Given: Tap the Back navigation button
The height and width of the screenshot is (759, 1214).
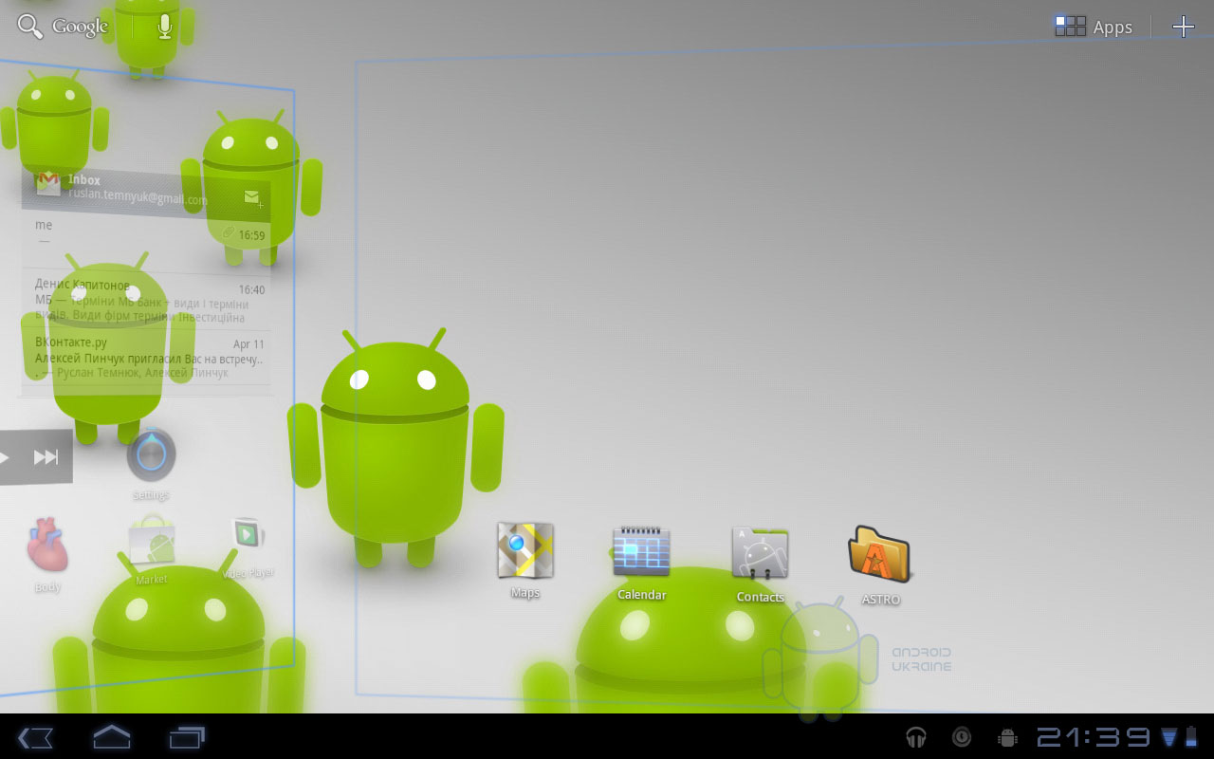Looking at the screenshot, I should (x=35, y=737).
